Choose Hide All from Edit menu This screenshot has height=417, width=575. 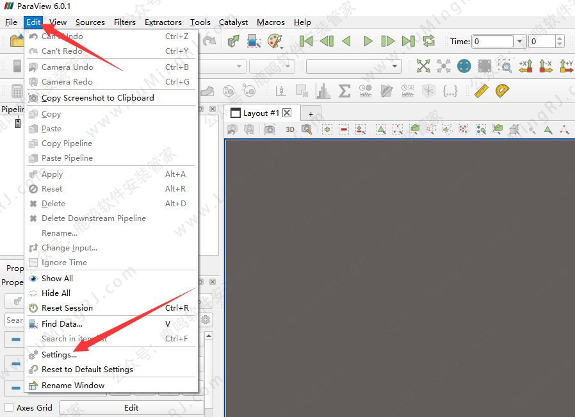tap(56, 293)
